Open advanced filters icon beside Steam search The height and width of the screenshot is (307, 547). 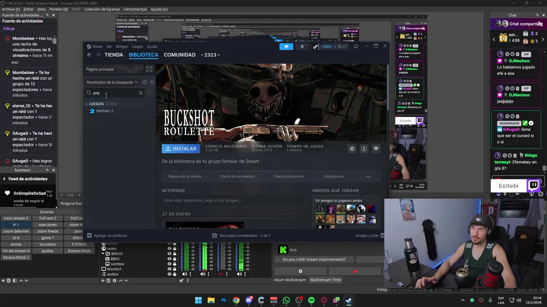(150, 93)
